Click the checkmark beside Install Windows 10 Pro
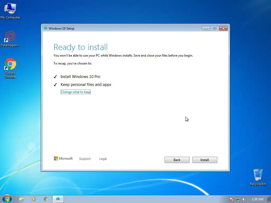The width and height of the screenshot is (271, 203). [x=55, y=77]
